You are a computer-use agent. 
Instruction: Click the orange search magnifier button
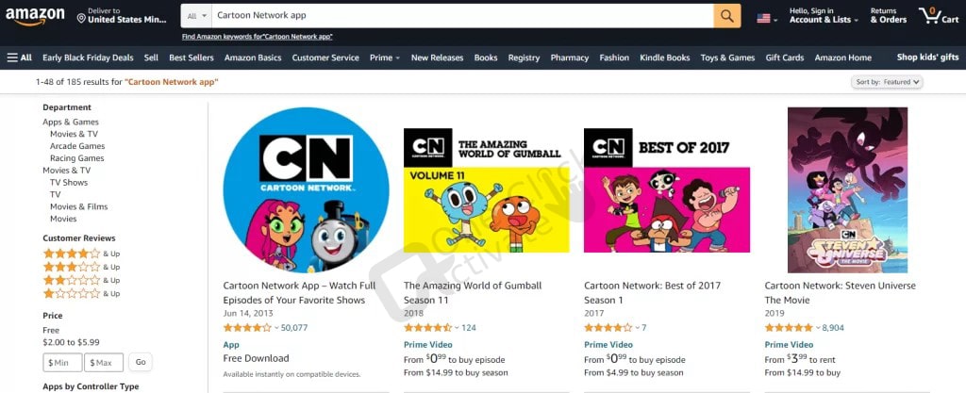[x=727, y=15]
